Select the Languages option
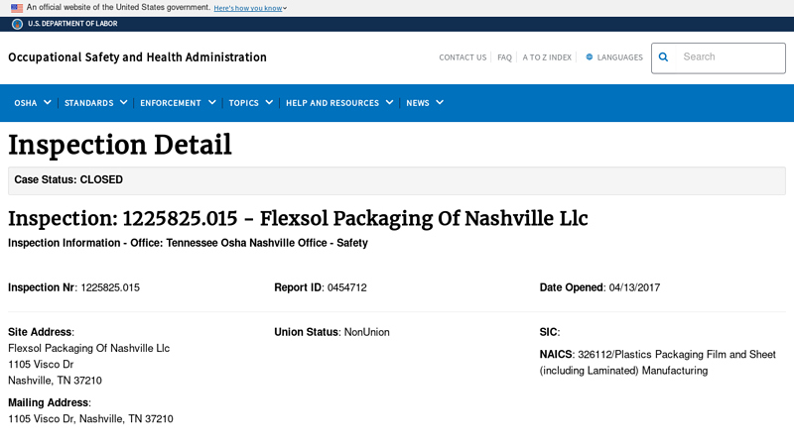Viewport: 794px width, 446px height. [619, 57]
